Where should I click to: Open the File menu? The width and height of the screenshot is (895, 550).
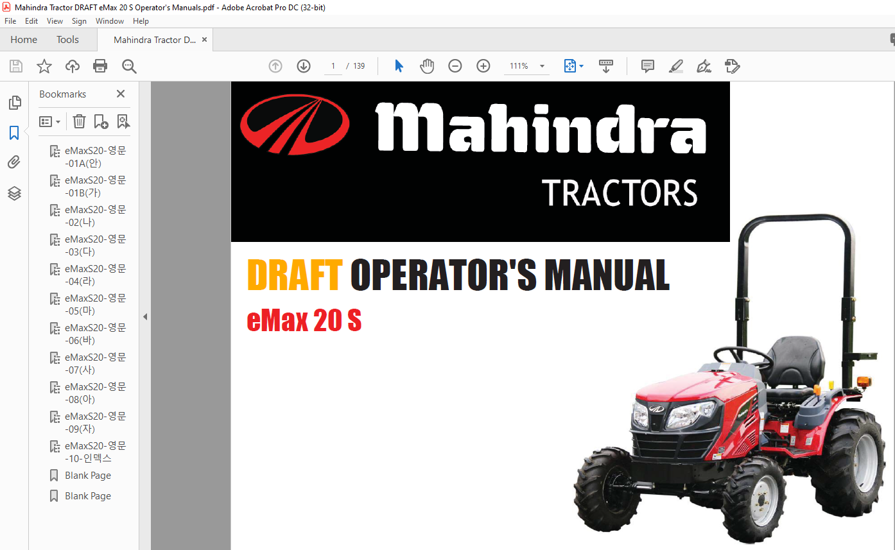tap(10, 21)
